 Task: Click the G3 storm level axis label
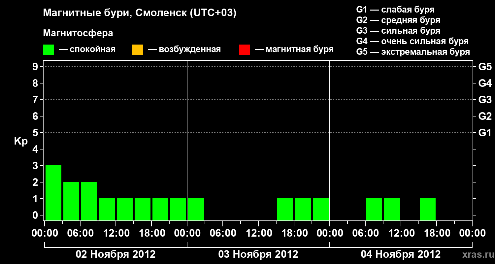click(485, 100)
